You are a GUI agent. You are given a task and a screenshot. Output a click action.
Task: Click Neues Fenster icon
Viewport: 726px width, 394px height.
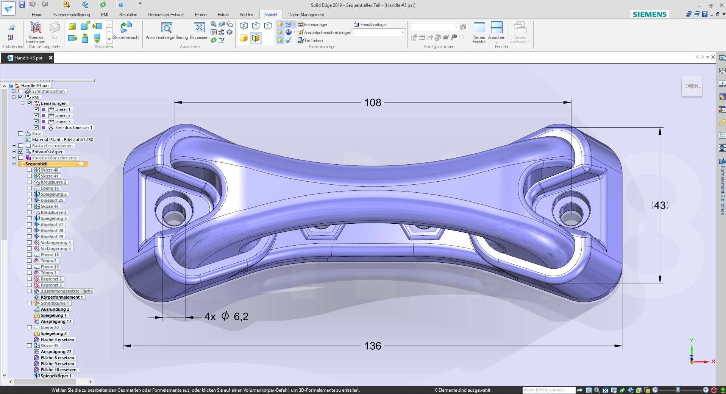[x=479, y=28]
